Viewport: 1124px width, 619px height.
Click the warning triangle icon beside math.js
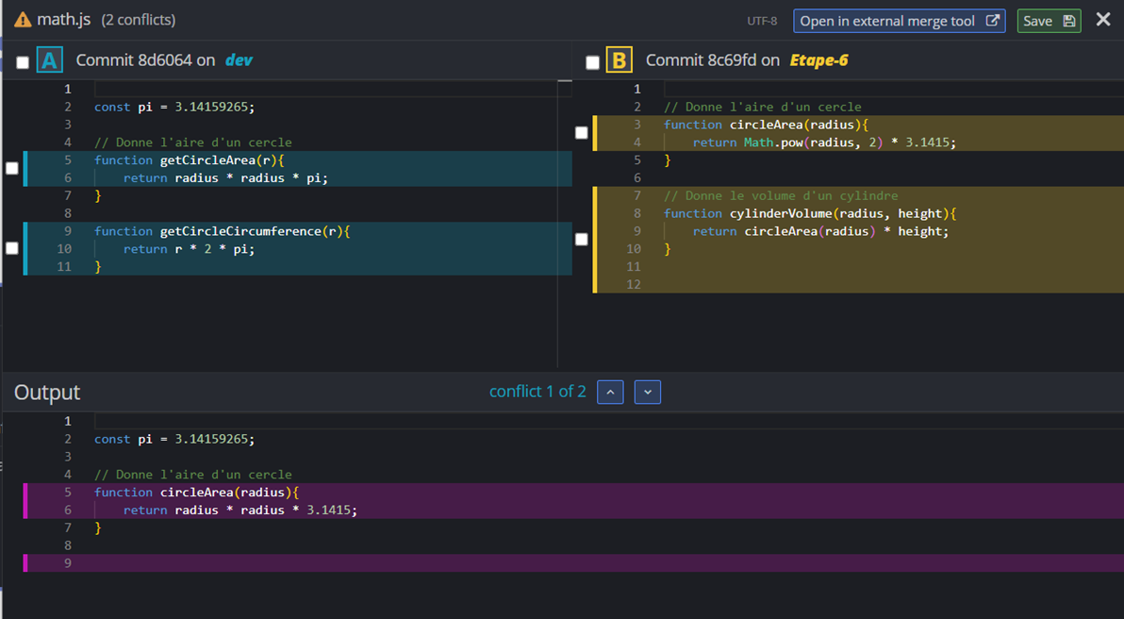coord(23,20)
